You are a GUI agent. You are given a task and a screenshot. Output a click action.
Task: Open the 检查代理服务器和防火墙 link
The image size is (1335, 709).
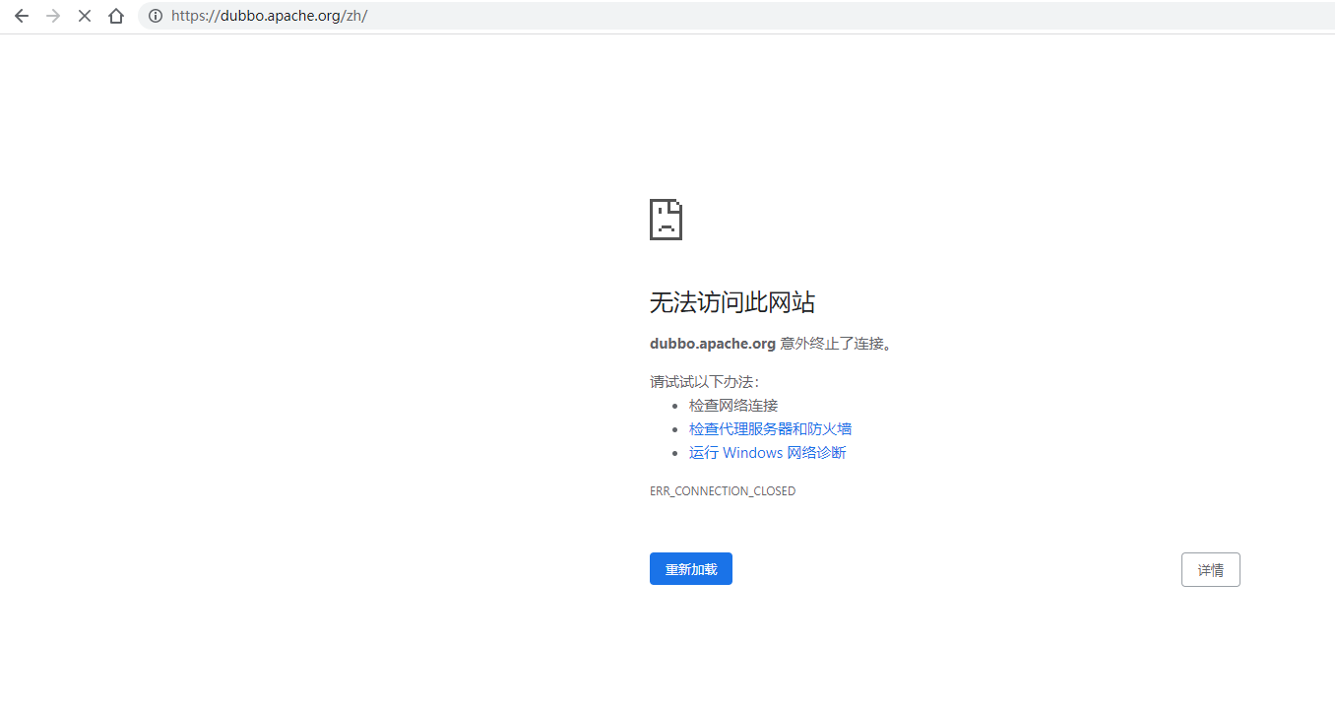[x=770, y=429]
